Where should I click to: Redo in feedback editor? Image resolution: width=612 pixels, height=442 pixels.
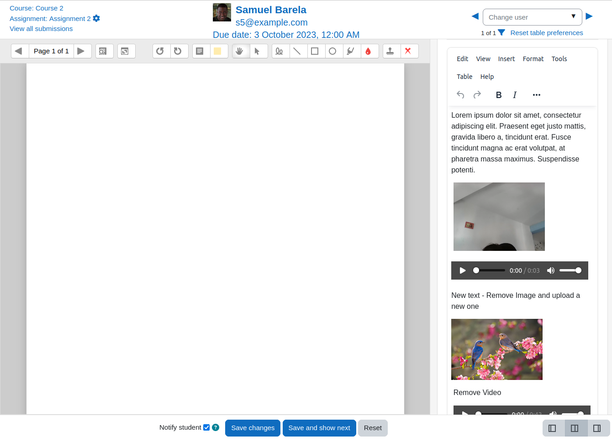point(477,95)
